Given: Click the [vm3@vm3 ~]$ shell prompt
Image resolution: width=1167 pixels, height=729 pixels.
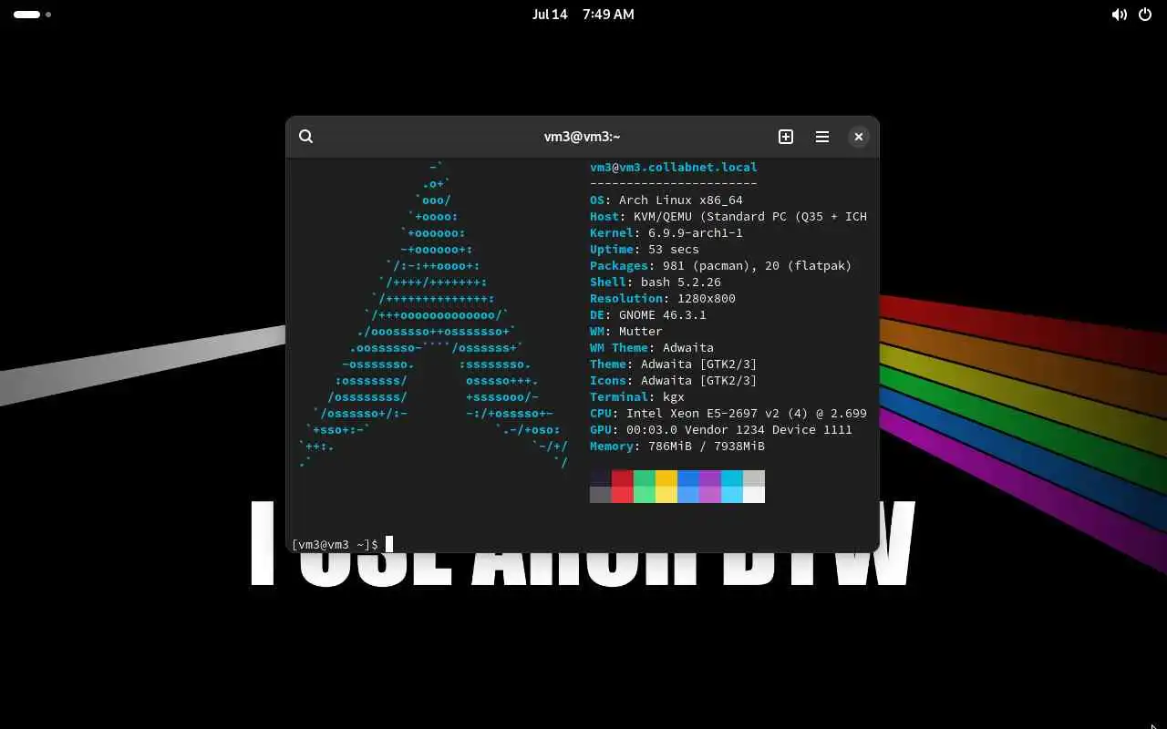Looking at the screenshot, I should point(335,545).
